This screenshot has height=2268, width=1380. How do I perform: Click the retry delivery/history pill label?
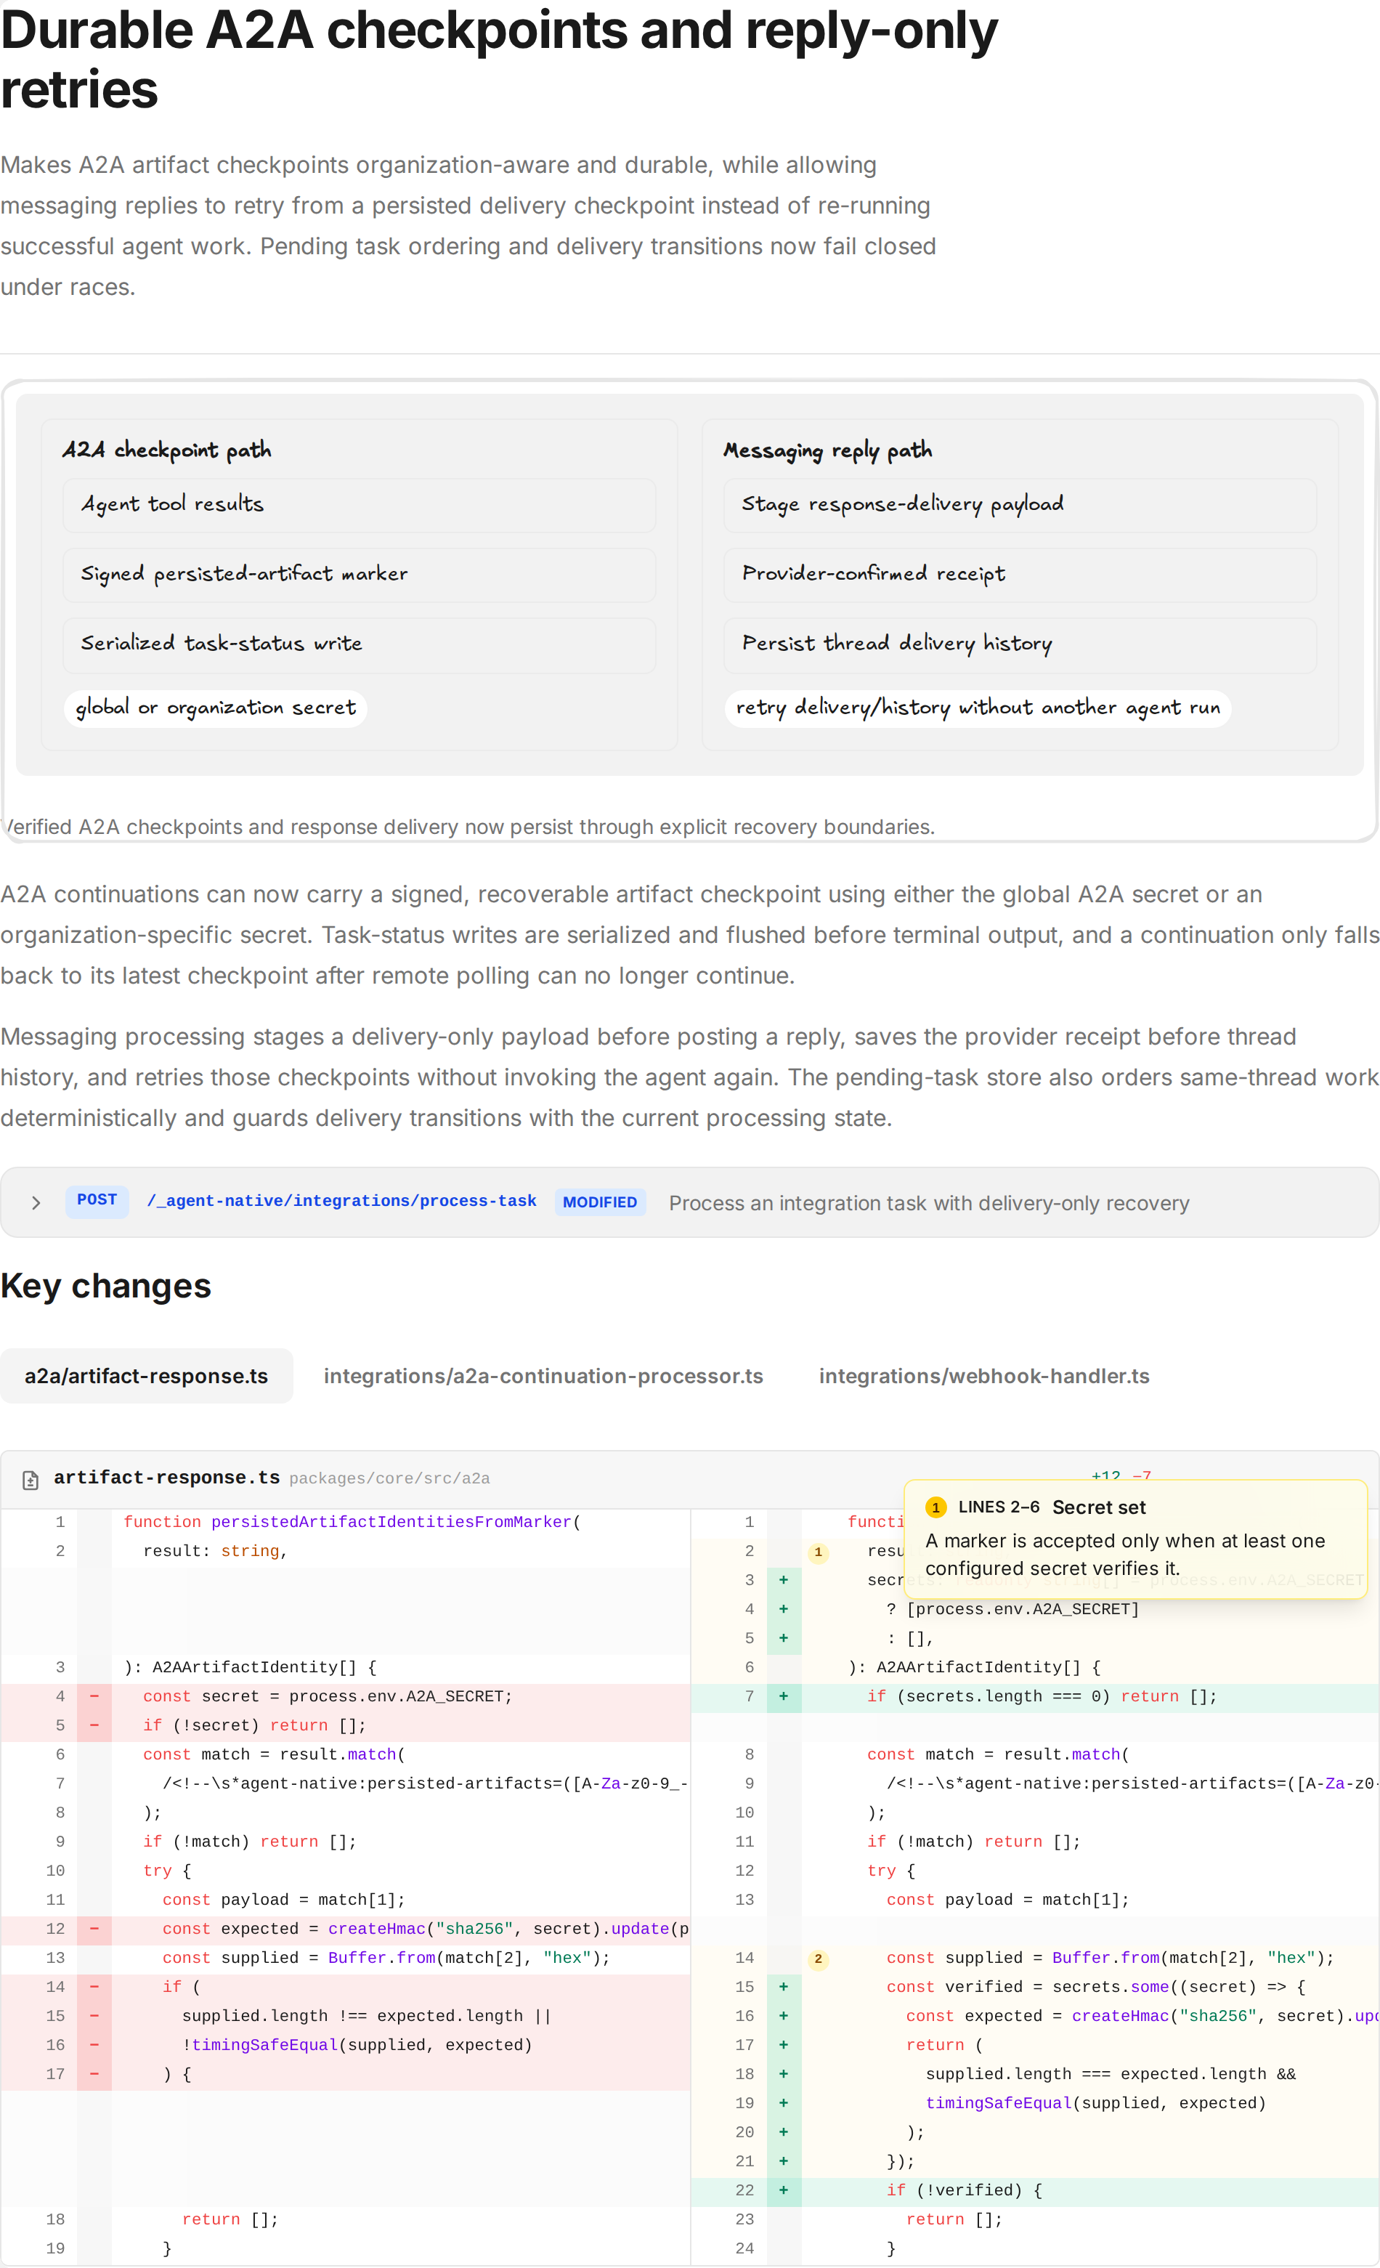[978, 708]
